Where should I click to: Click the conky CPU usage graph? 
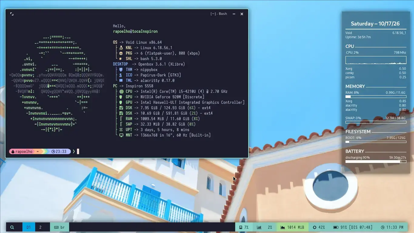click(376, 60)
